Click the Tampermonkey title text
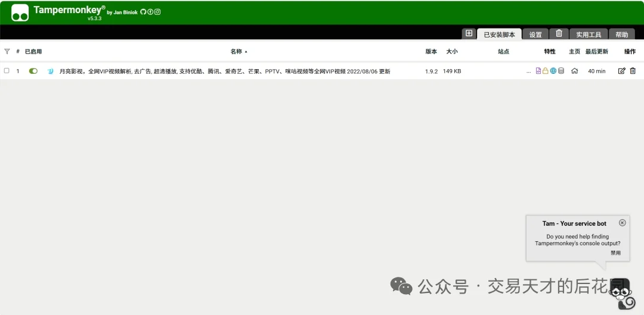 (x=69, y=10)
